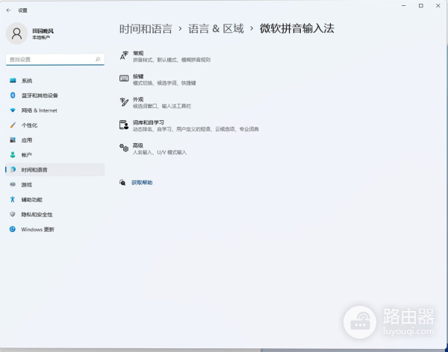Viewport: 448px width, 352px height.
Task: Click the 田园晚风 account name
Action: click(43, 31)
